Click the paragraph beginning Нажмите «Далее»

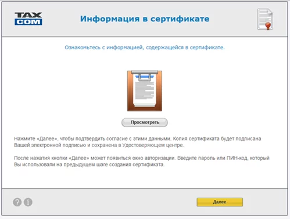(138, 142)
